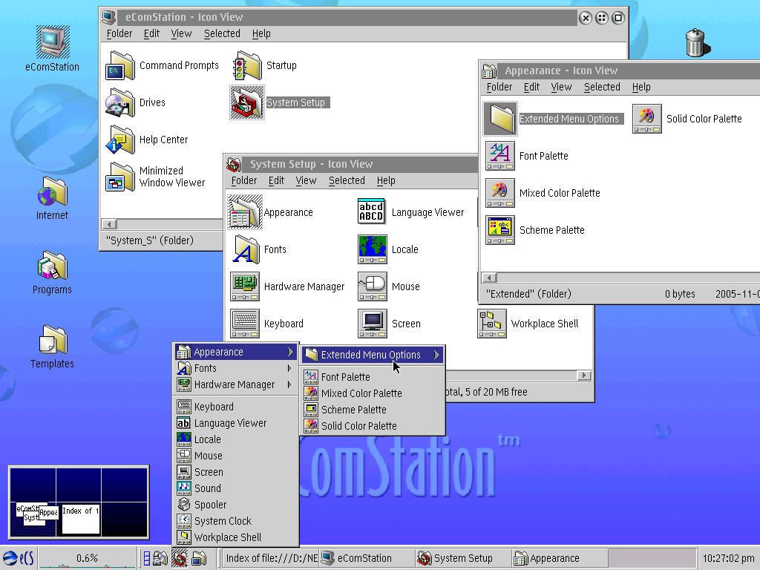
Task: Select the Workplace Shell icon in System Setup window
Action: [x=492, y=324]
